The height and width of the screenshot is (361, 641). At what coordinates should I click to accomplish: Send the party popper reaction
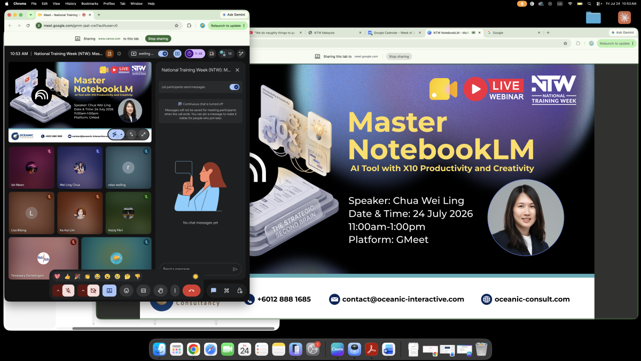coord(77,276)
